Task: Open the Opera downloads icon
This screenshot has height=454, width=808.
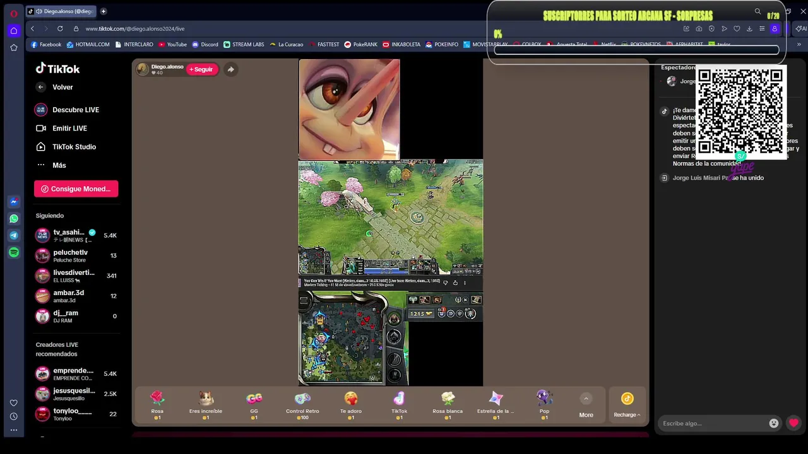Action: pyautogui.click(x=749, y=28)
